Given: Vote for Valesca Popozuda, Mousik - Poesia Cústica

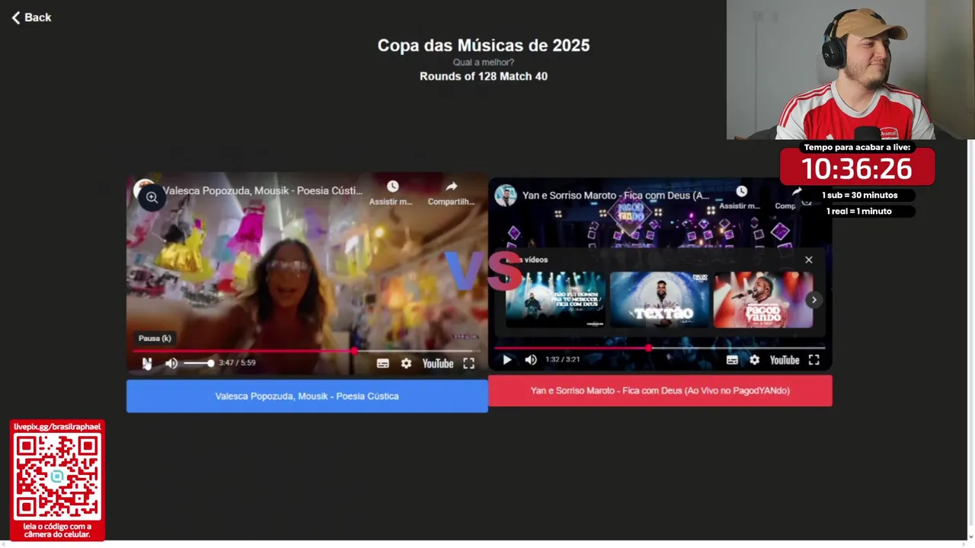Looking at the screenshot, I should [x=307, y=396].
